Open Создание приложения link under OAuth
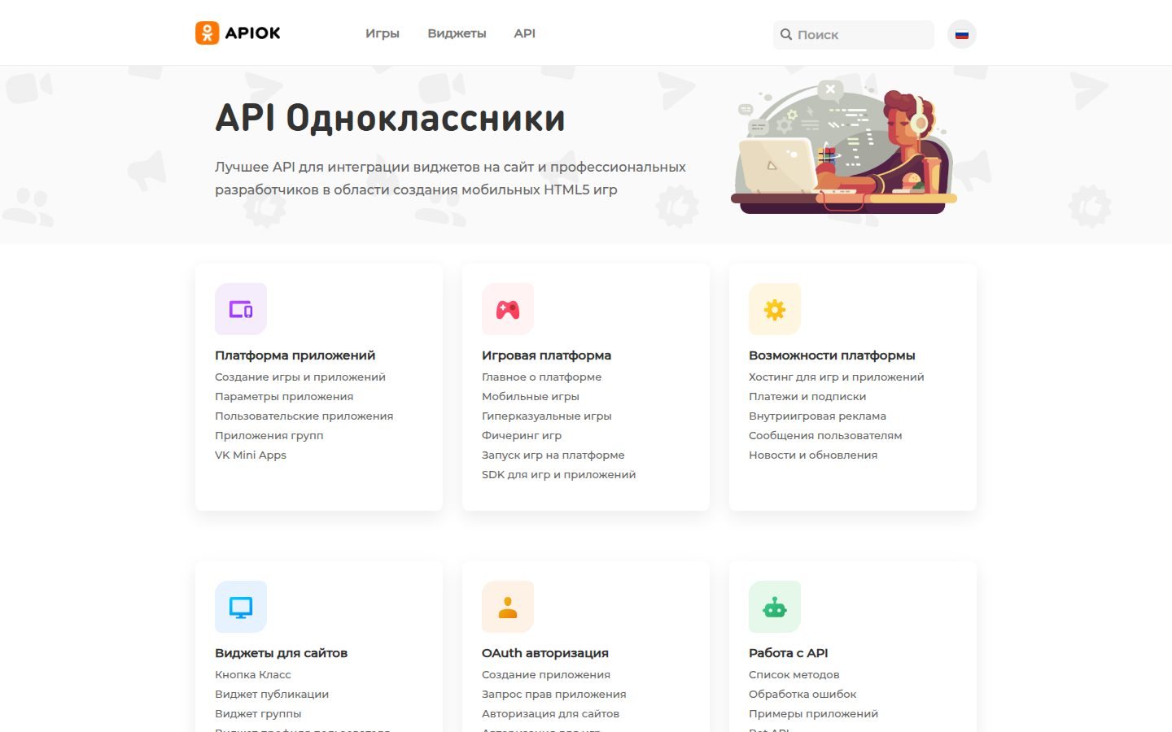The height and width of the screenshot is (732, 1172). tap(545, 674)
